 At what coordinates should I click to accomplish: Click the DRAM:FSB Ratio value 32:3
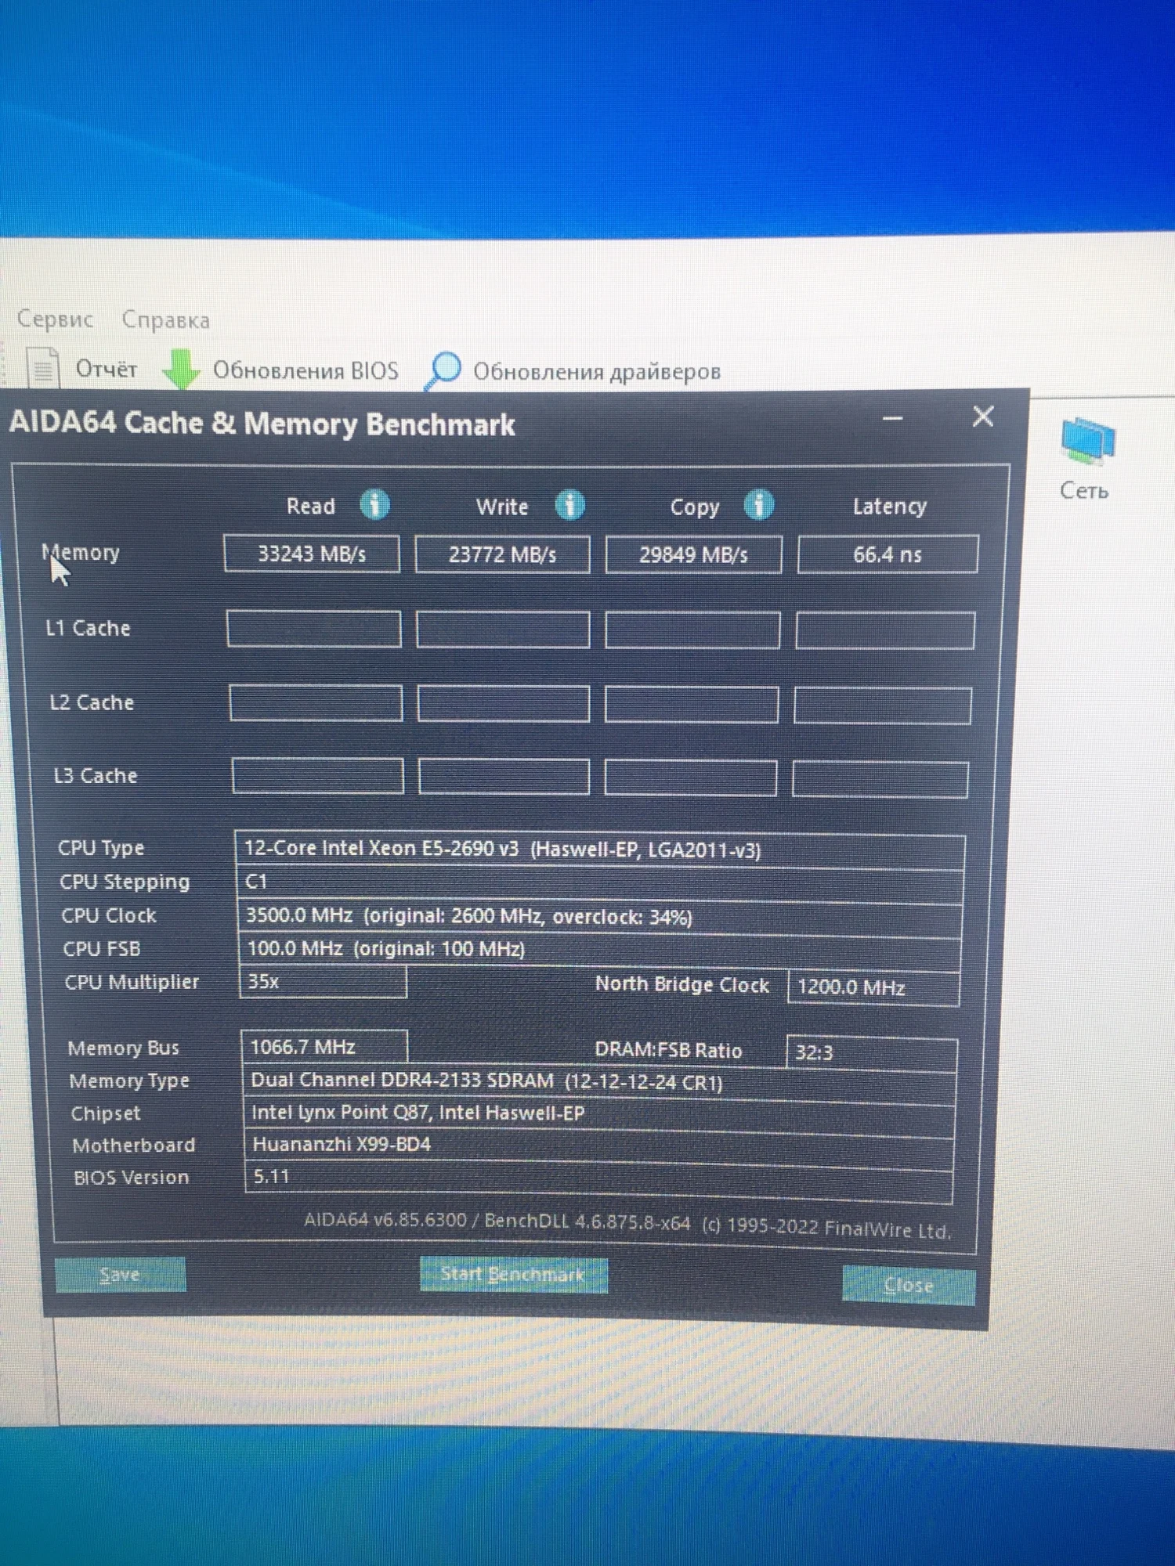click(x=872, y=1053)
